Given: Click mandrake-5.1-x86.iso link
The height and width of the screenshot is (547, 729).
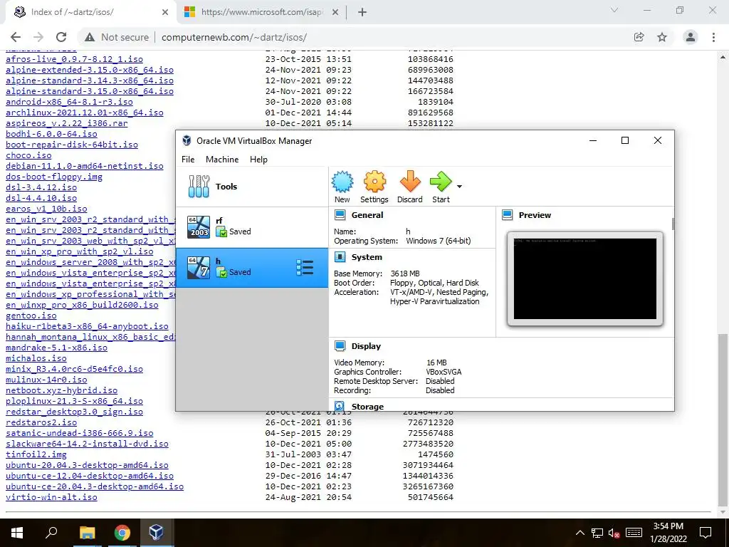Looking at the screenshot, I should (x=57, y=348).
